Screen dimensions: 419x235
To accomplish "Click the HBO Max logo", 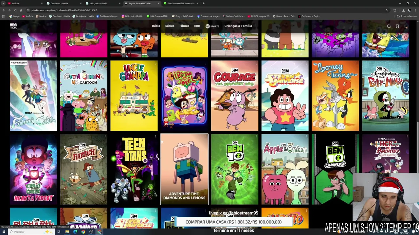I will click(13, 26).
